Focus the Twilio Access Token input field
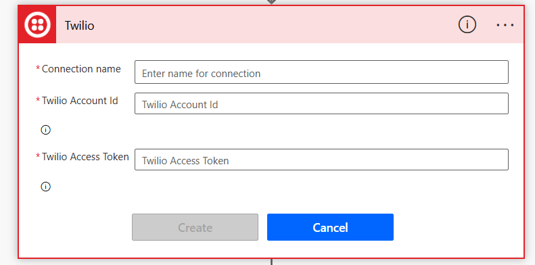The height and width of the screenshot is (265, 535). 321,160
